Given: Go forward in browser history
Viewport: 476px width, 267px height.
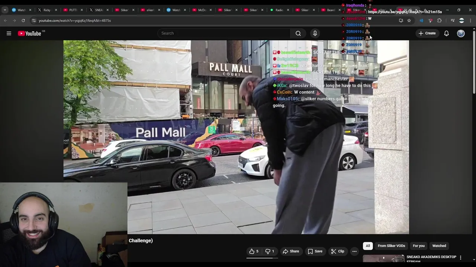Looking at the screenshot, I should 14,20.
